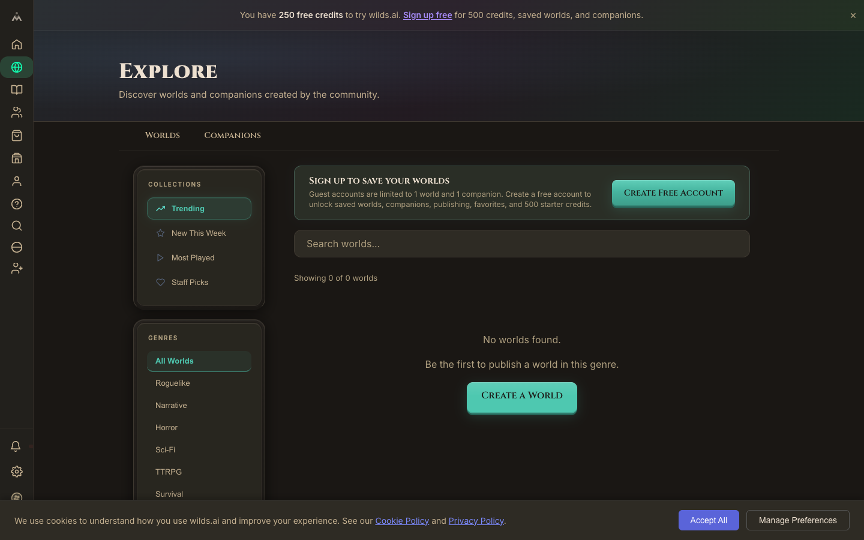Click the heart icon beside Staff Picks
Screen dimensions: 864x540
point(160,283)
